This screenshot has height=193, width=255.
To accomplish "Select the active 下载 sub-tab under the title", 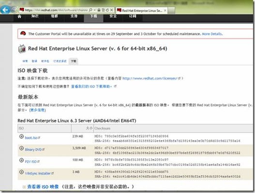I will (x=74, y=61).
